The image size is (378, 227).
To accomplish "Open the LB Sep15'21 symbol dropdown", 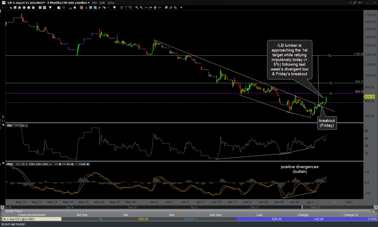I will 44,2.
